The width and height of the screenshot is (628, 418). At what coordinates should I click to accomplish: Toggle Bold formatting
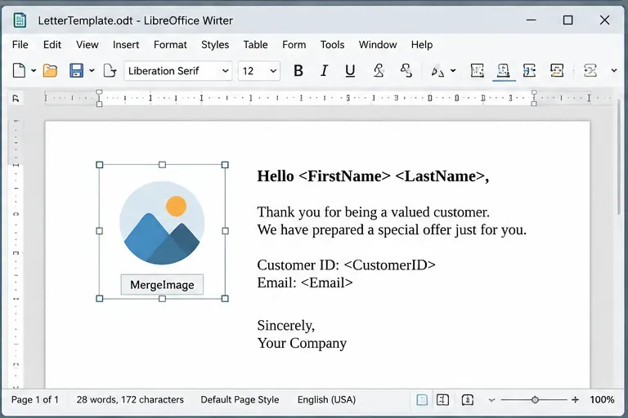click(x=298, y=71)
